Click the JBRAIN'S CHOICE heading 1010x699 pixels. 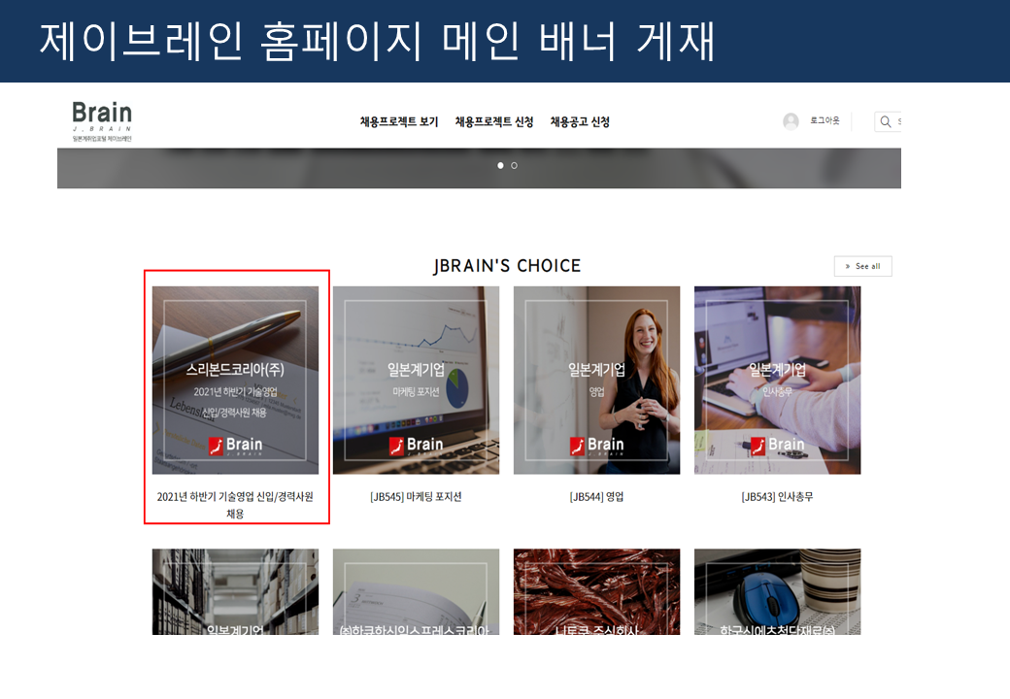[x=507, y=266]
